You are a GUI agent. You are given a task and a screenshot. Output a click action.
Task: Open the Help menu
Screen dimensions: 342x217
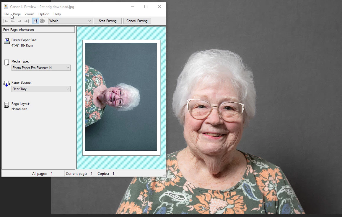click(57, 14)
